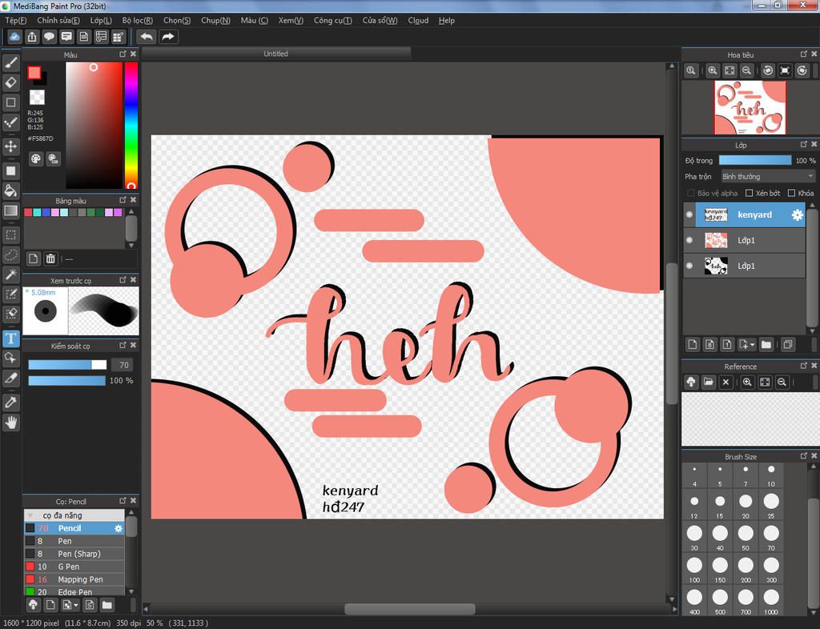The image size is (820, 629).
Task: Enable the Bảo vệ alpha checkbox
Action: click(x=690, y=194)
